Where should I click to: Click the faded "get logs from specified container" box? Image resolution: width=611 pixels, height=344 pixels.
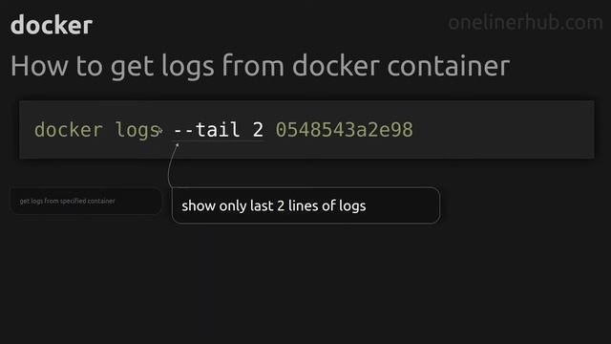[86, 201]
